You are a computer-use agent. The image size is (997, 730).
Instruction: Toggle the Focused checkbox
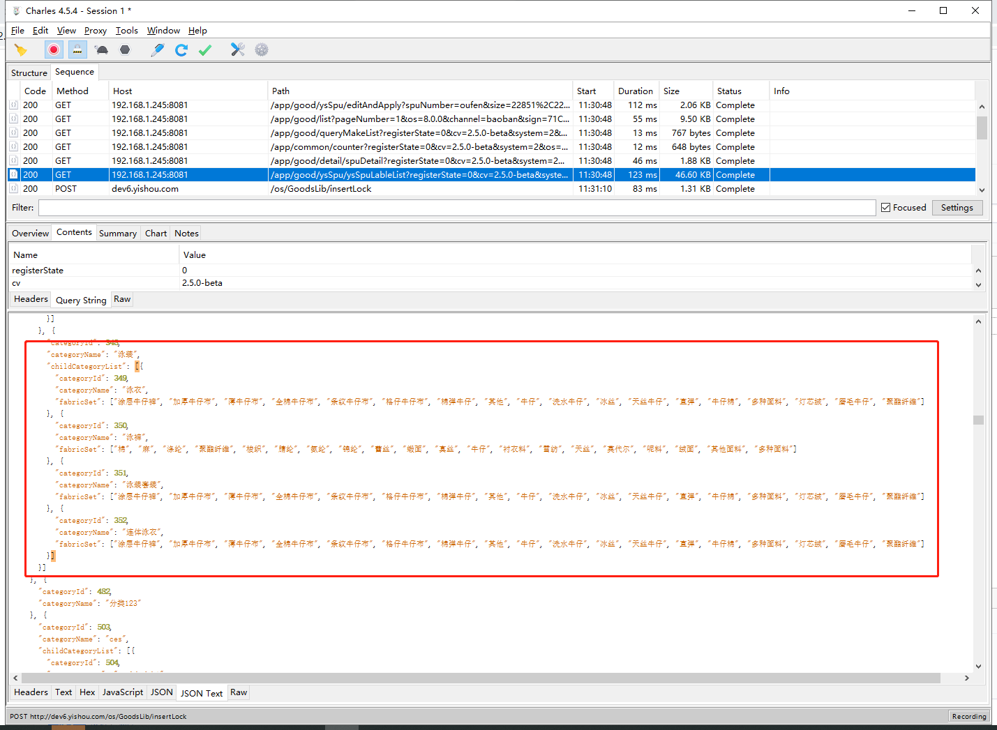pyautogui.click(x=885, y=208)
